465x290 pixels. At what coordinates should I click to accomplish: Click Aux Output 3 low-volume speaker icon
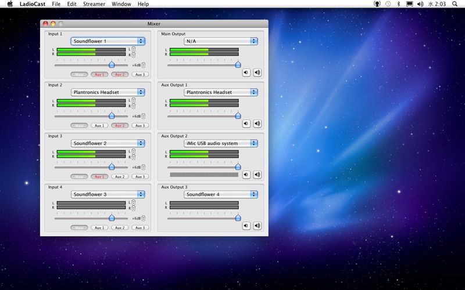tap(246, 226)
